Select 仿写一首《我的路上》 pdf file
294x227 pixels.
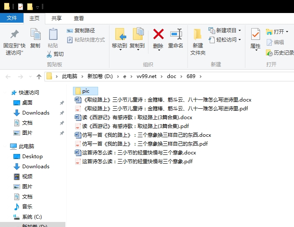(x=141, y=144)
